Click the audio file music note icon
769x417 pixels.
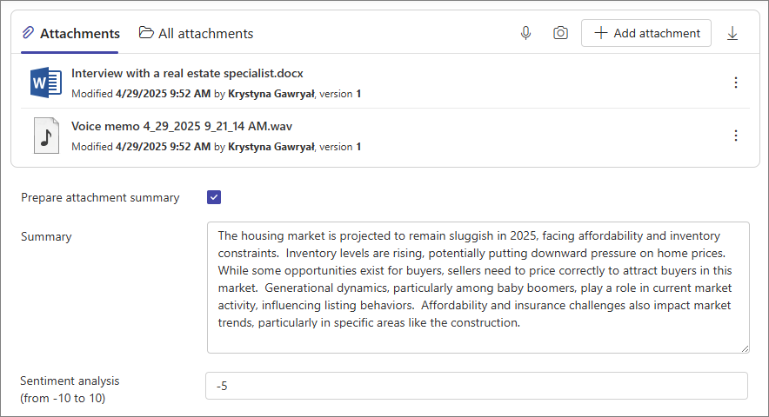[x=46, y=136]
